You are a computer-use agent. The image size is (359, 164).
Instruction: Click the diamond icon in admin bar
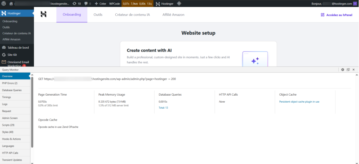179,4
